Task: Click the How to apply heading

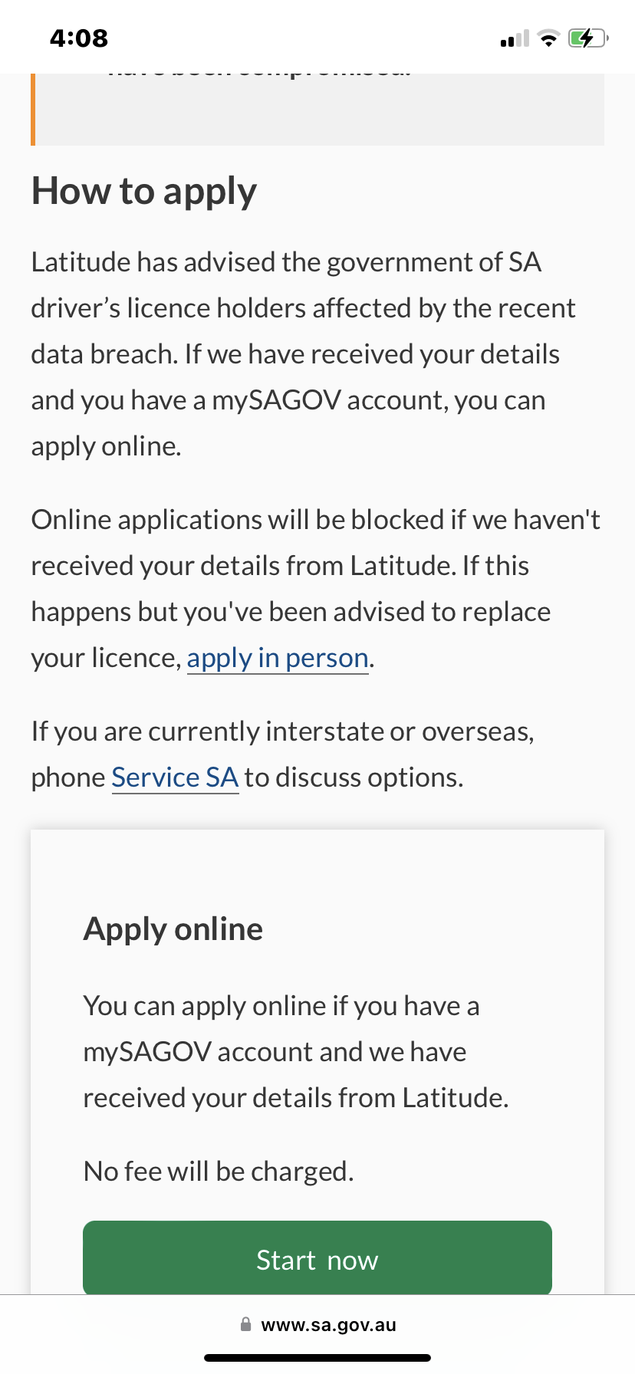Action: pos(144,192)
